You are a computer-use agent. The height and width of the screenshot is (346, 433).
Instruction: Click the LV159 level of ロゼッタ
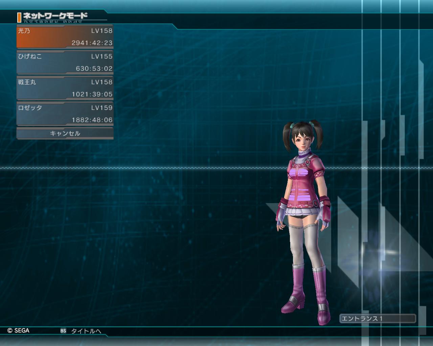click(x=101, y=108)
